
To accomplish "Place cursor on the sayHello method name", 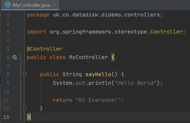I will pyautogui.click(x=96, y=75).
